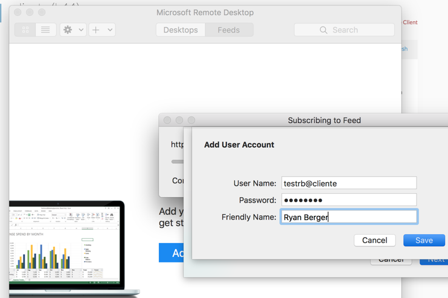Minimize the Microsoft Remote Desktop window
Viewport: 448px width, 298px height.
pyautogui.click(x=30, y=12)
